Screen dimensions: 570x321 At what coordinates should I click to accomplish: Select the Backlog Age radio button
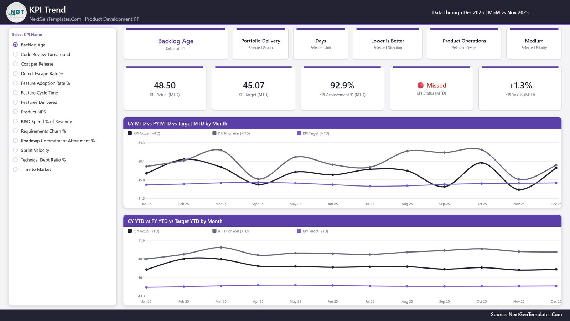point(15,45)
